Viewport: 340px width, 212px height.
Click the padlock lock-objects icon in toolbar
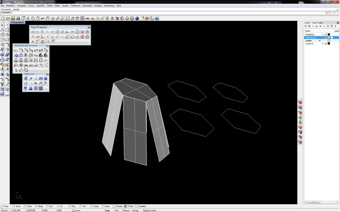coord(112,19)
